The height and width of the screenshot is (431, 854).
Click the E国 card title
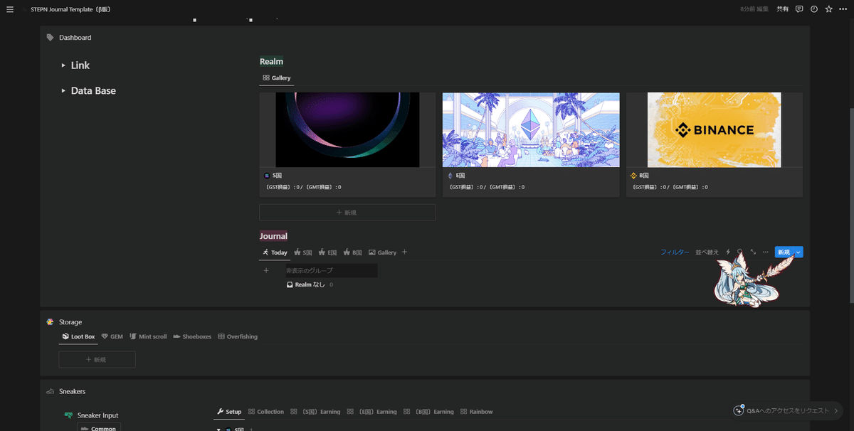tap(460, 175)
